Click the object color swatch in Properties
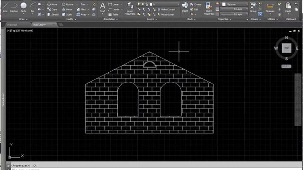Image resolution: width=303 pixels, height=170 pixels. pos(224,4)
